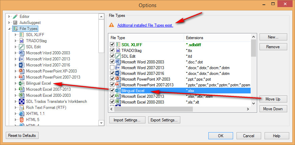Open Additional installed File Types exist link
Image resolution: width=295 pixels, height=145 pixels.
tap(145, 25)
